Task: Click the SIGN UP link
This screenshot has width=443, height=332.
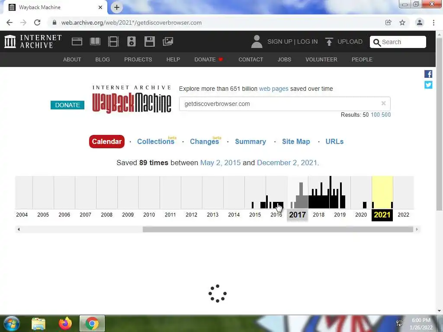Action: point(280,41)
